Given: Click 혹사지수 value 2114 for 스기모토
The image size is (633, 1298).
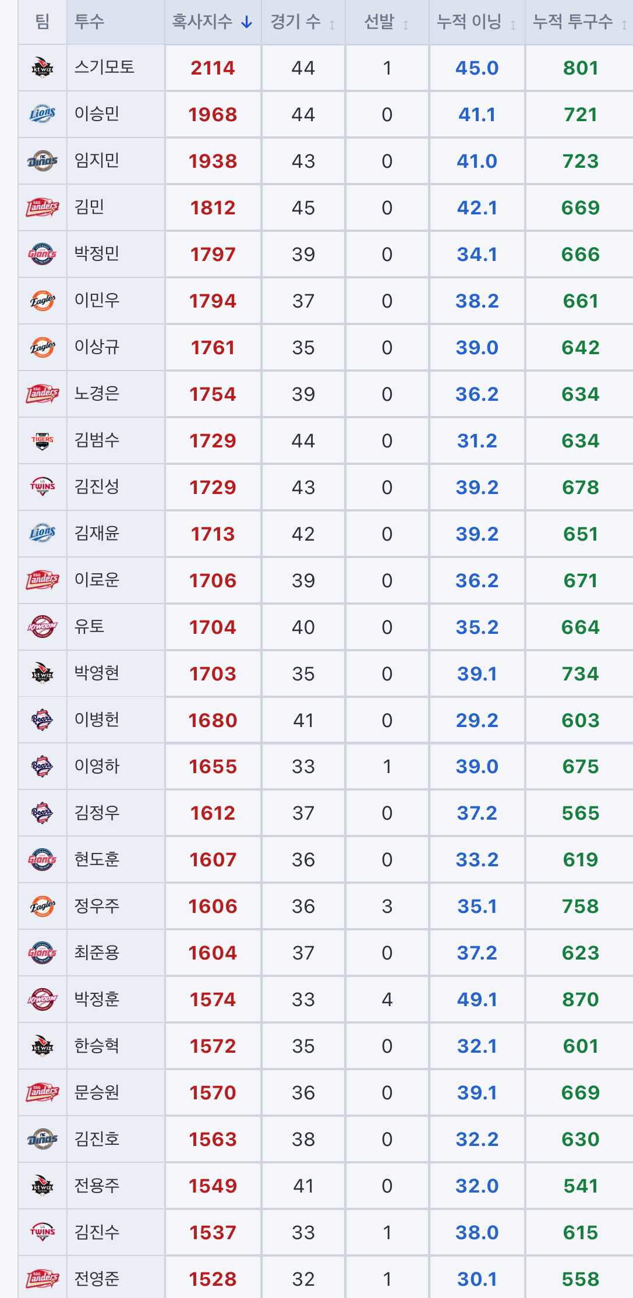Looking at the screenshot, I should (x=213, y=68).
